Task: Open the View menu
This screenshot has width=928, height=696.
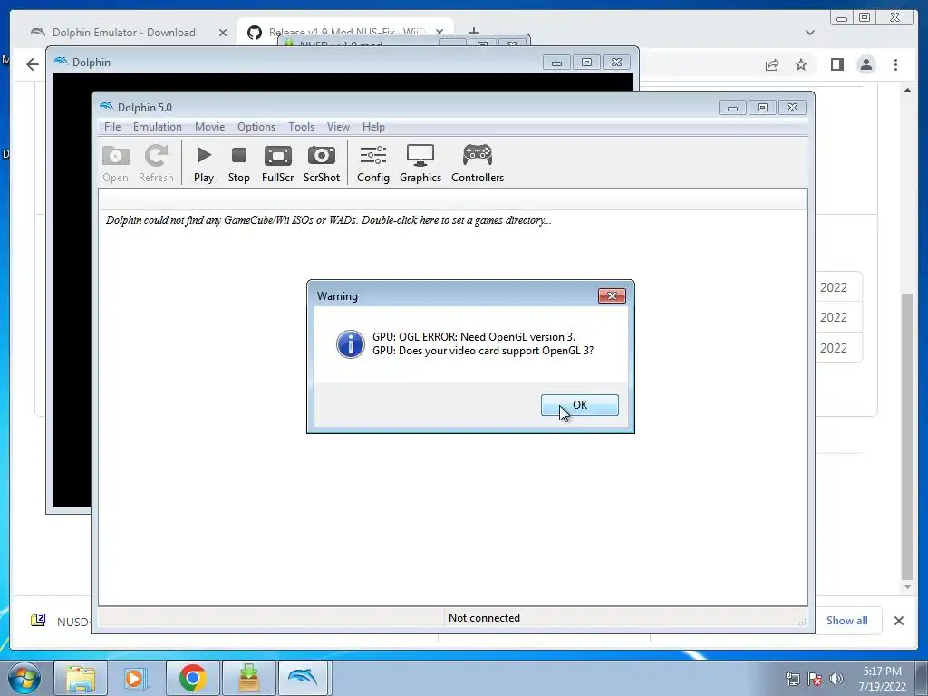Action: tap(338, 127)
